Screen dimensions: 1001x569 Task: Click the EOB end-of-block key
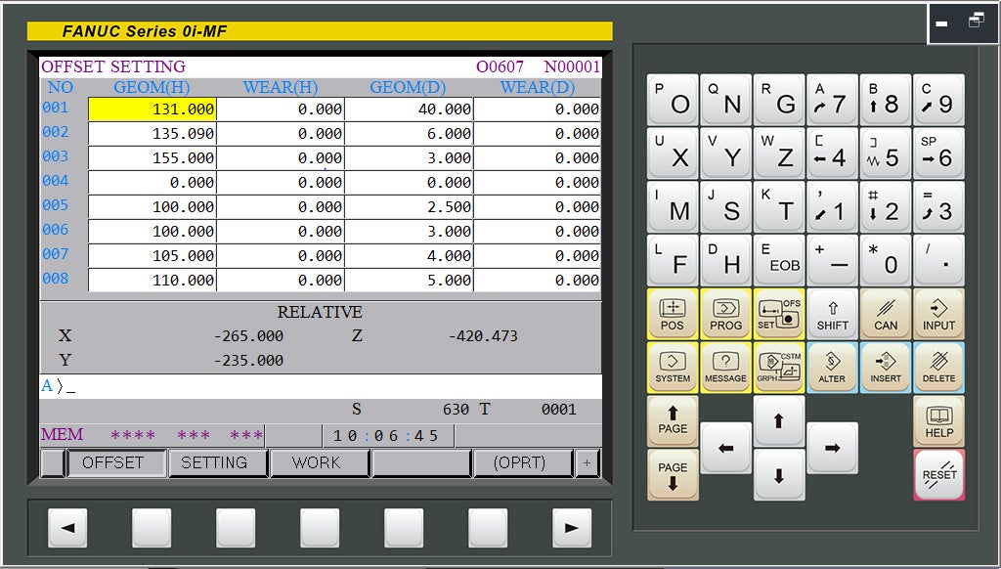tap(779, 261)
